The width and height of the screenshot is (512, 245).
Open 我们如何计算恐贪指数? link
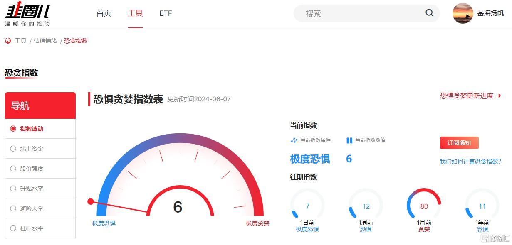point(470,162)
